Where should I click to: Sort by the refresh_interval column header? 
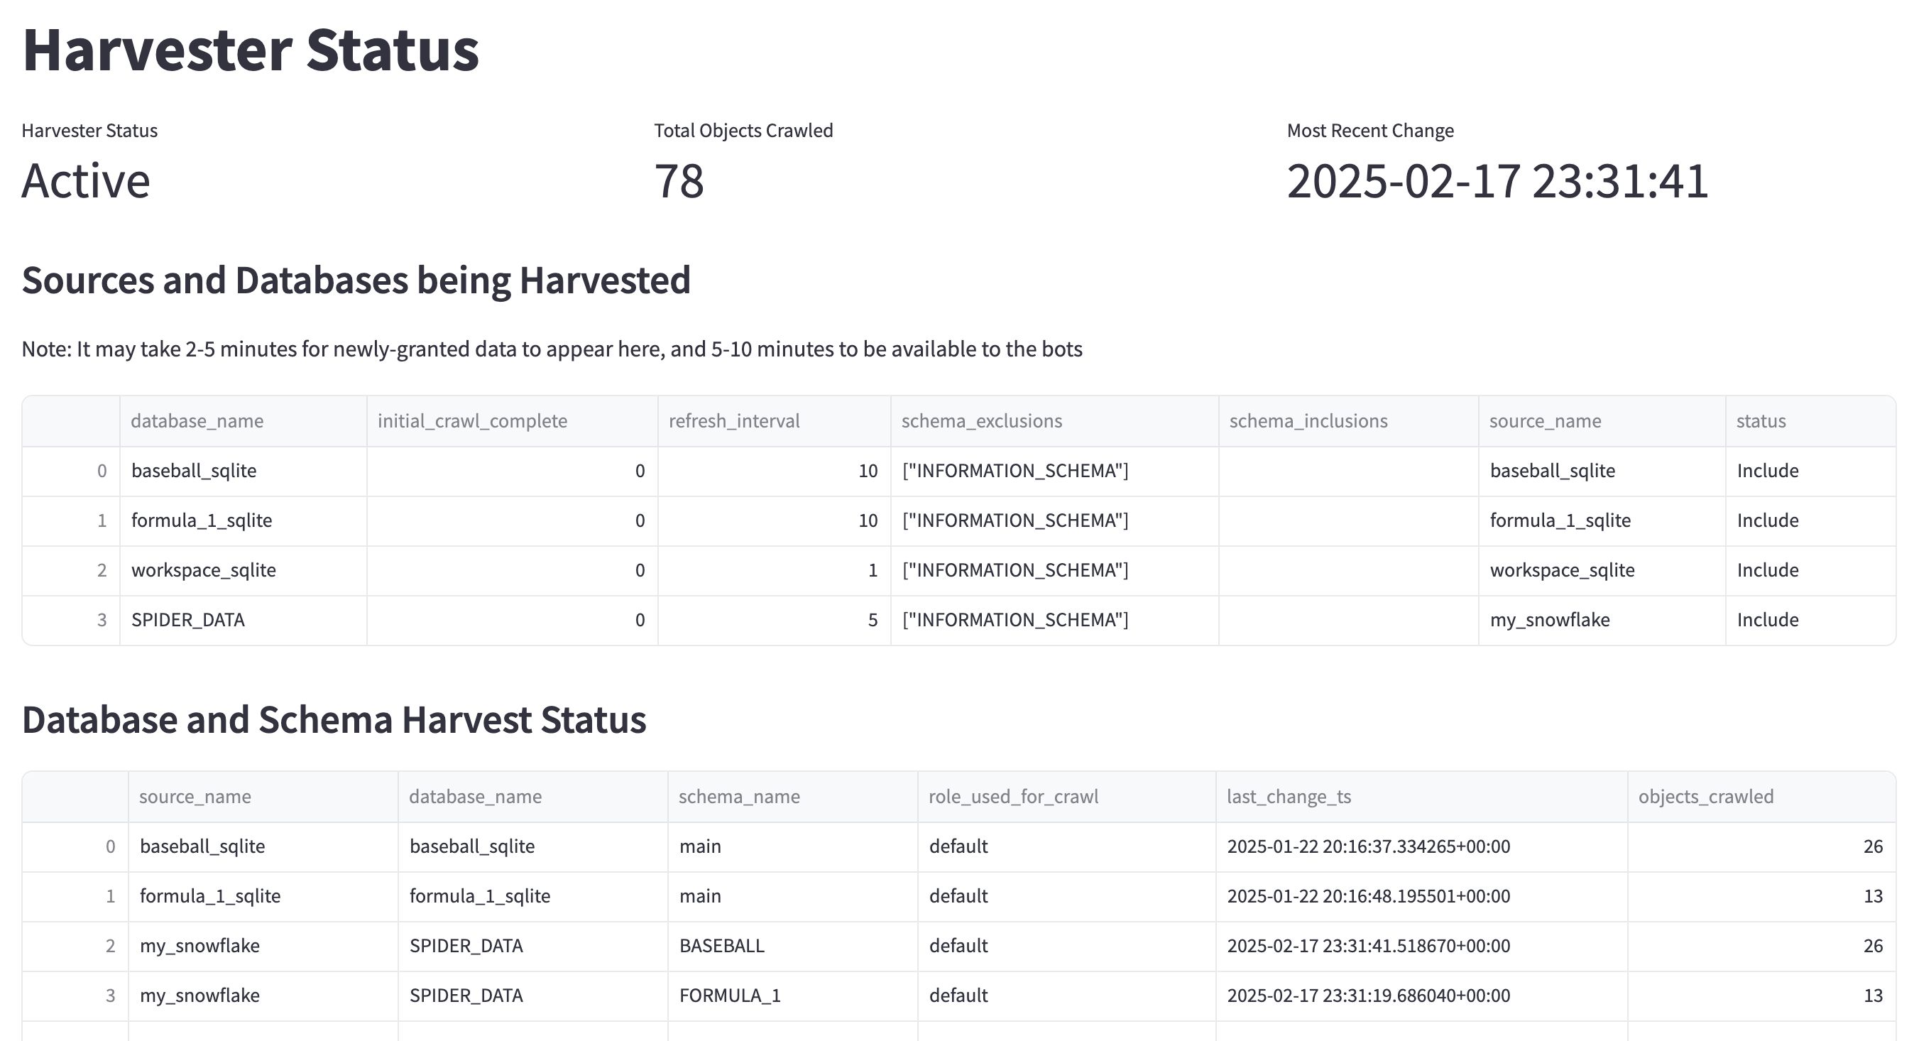tap(733, 420)
